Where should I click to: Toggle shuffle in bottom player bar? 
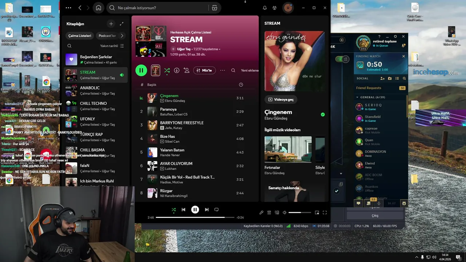coord(174,210)
